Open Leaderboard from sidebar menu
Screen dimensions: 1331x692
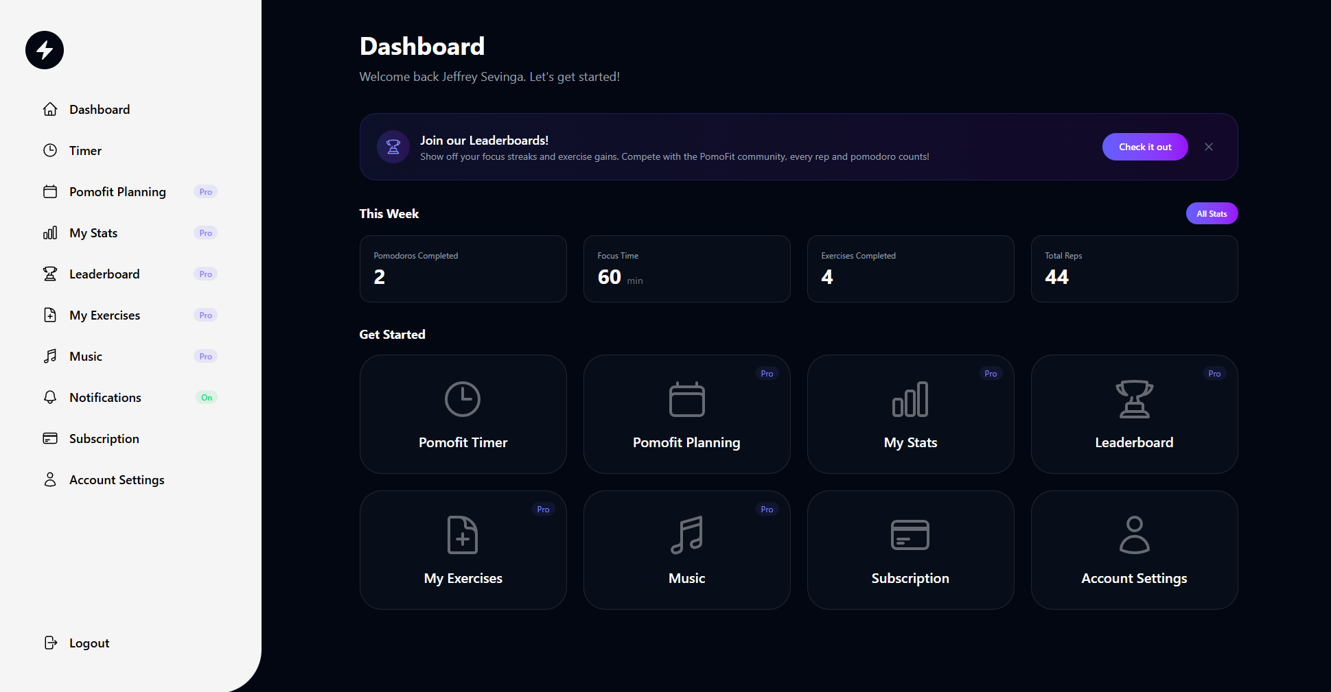click(x=104, y=274)
